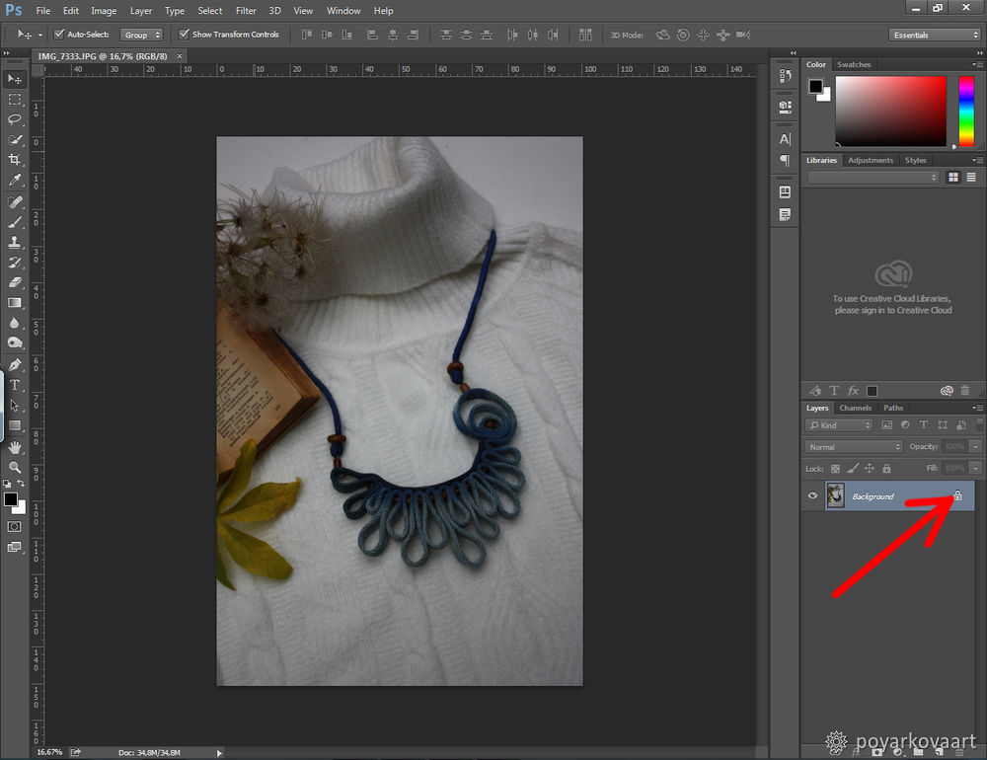The image size is (987, 760).
Task: Pick a hue from the color spectrum strip
Action: click(x=966, y=111)
